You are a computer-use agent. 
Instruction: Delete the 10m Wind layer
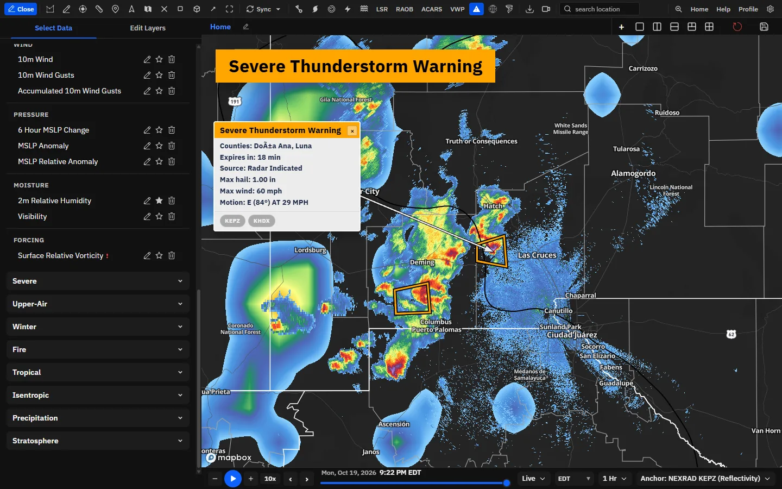point(172,59)
